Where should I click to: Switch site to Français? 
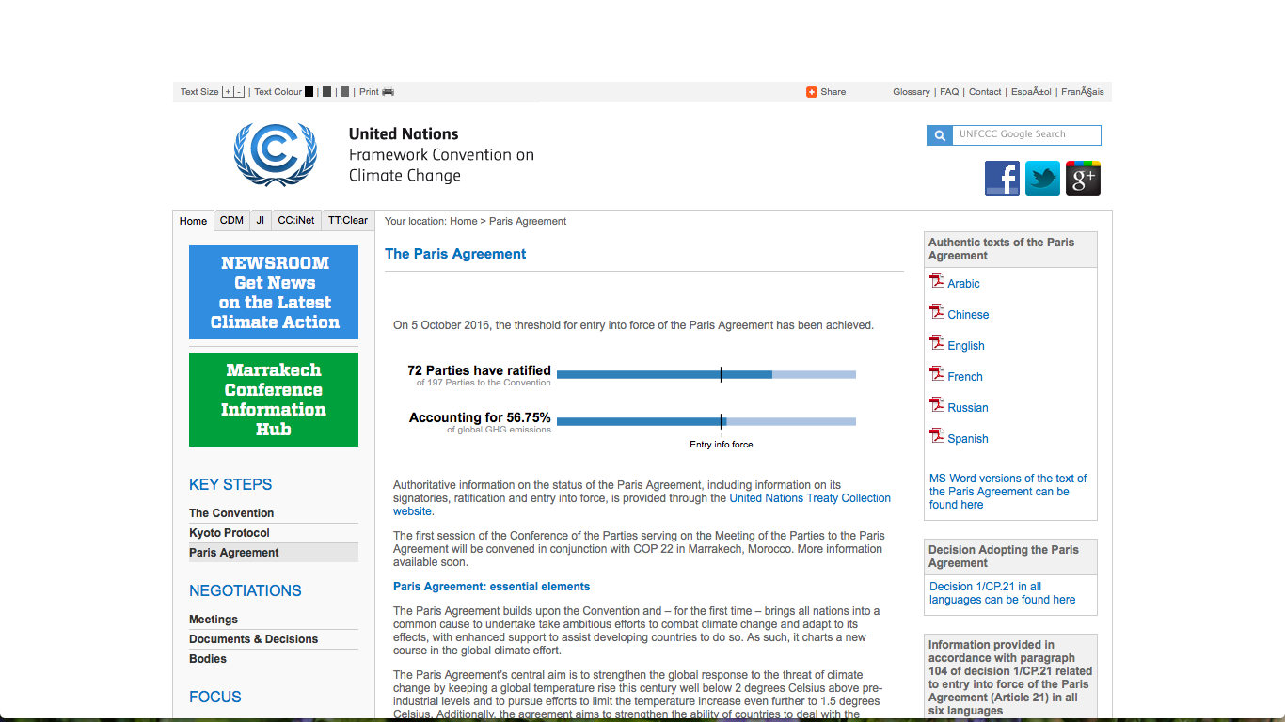point(1083,92)
